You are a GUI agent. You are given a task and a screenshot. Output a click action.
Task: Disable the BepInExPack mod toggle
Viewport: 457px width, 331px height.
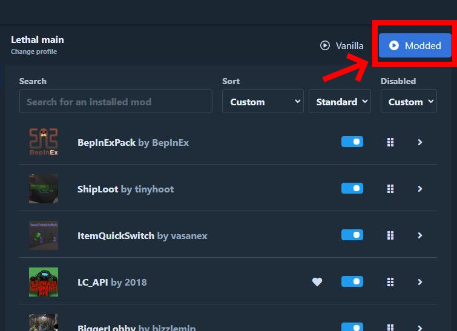tap(352, 142)
